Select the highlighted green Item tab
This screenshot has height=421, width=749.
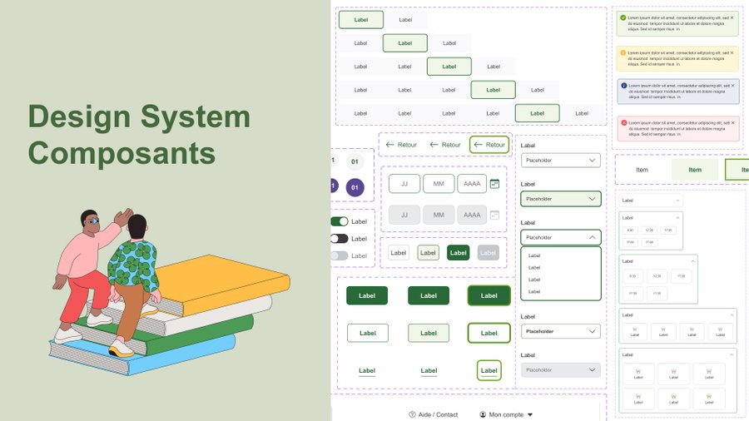(694, 170)
